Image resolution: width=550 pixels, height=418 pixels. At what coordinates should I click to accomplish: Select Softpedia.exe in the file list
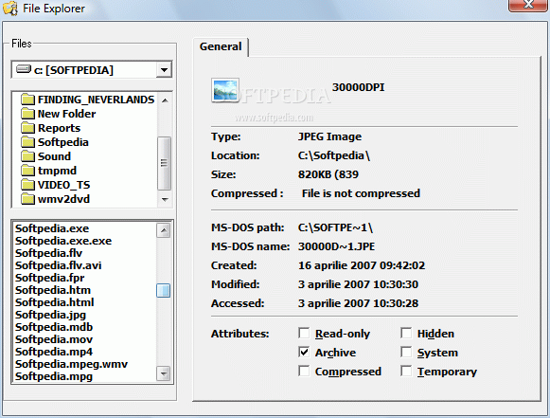pos(52,228)
